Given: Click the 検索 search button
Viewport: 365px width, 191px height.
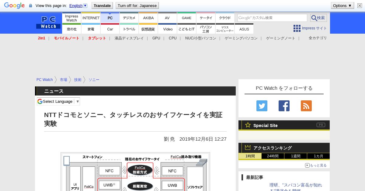Looking at the screenshot, I should [318, 18].
